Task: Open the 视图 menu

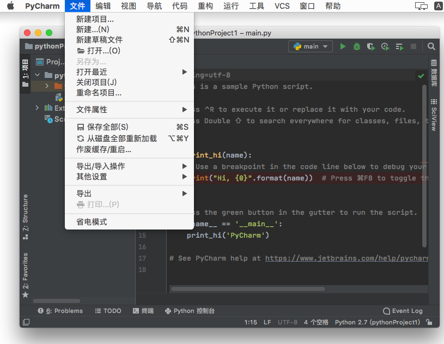Action: (x=129, y=6)
